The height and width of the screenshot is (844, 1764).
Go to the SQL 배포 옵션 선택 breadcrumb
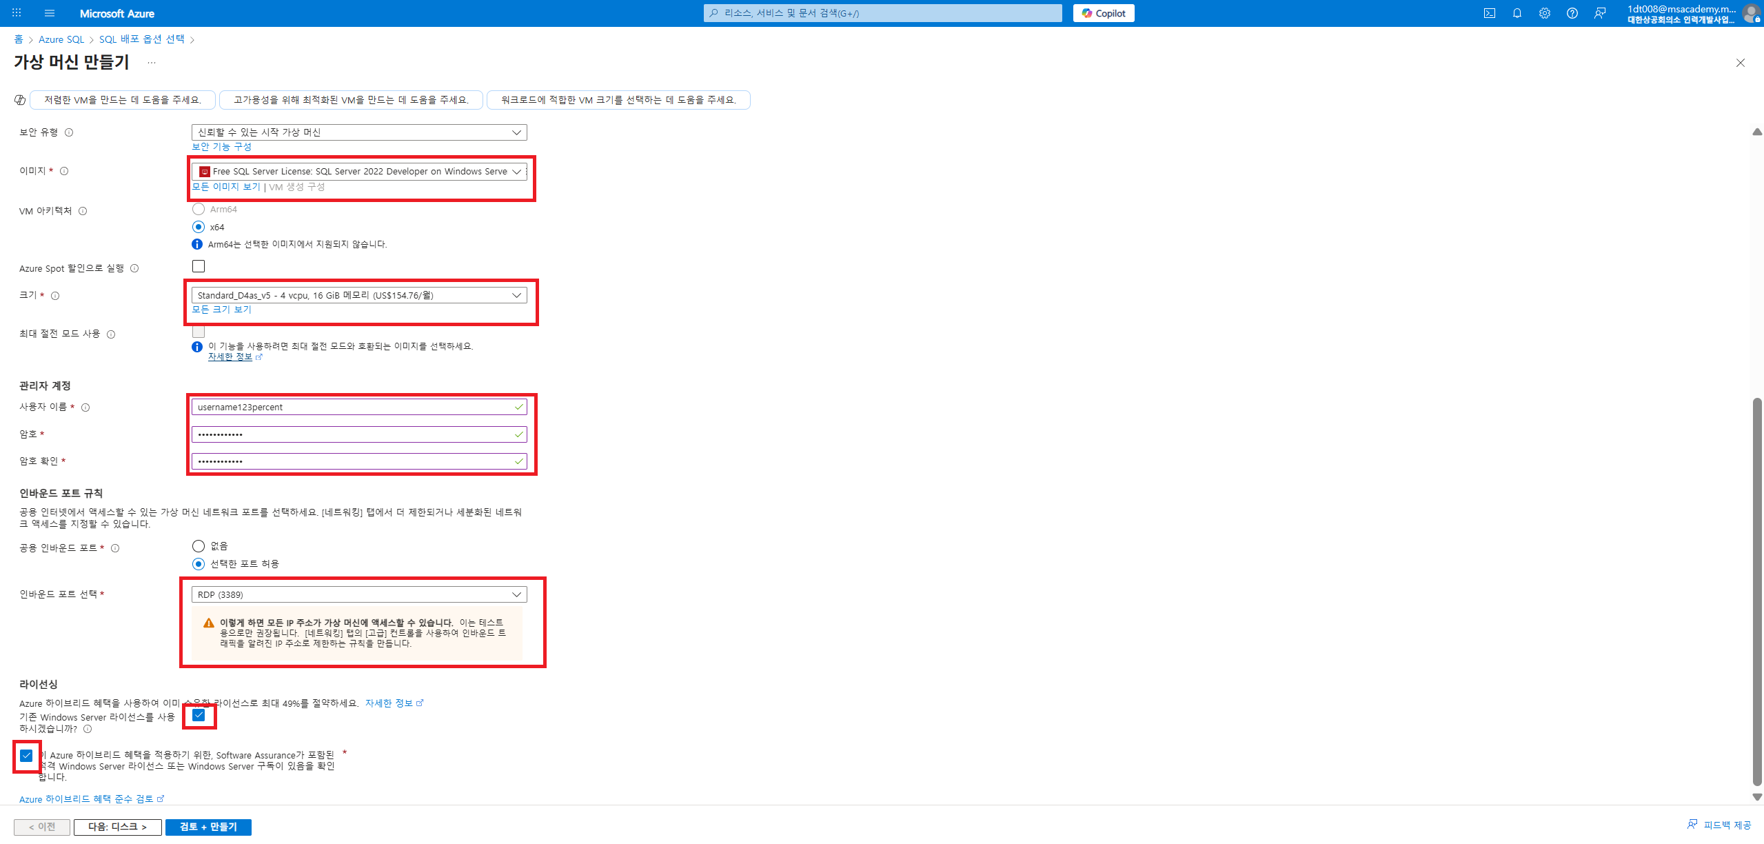pos(142,39)
